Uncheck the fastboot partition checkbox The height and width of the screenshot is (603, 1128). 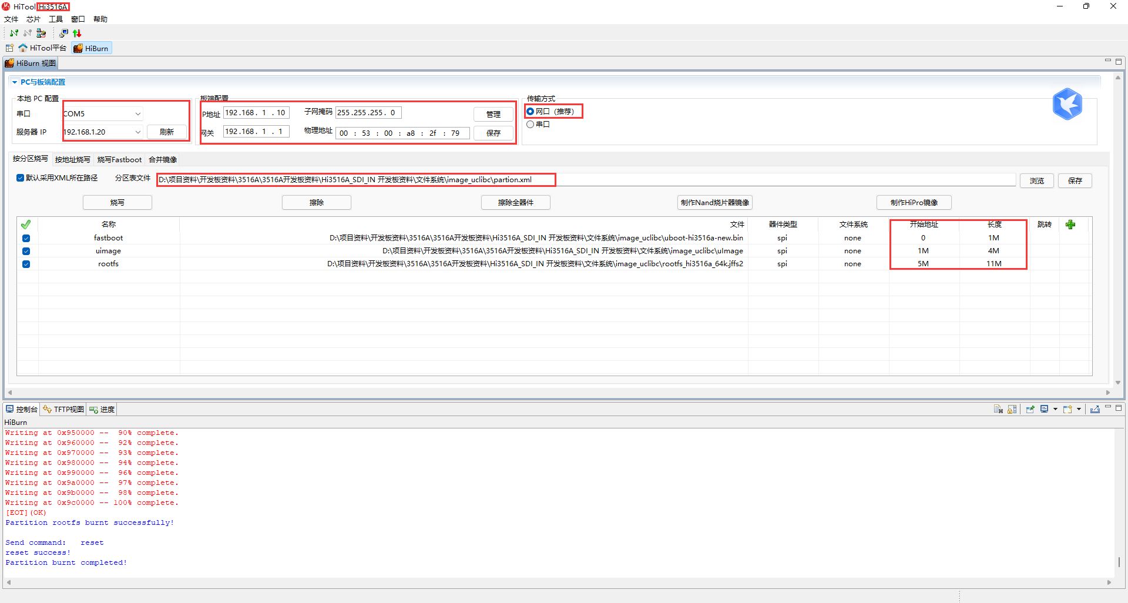click(x=26, y=238)
